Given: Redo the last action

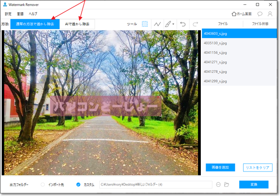Looking at the screenshot, I should (x=196, y=24).
